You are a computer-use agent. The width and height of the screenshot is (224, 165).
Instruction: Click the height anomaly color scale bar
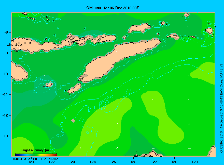pyautogui.click(x=36, y=155)
